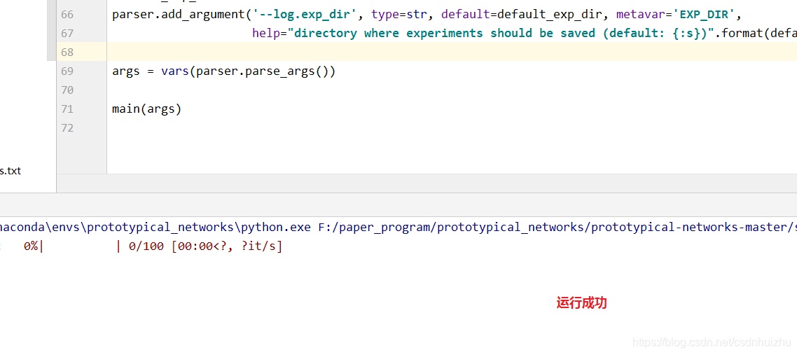Screen dimensions: 797x355
Task: Click line number 72 in the gutter
Action: [67, 128]
